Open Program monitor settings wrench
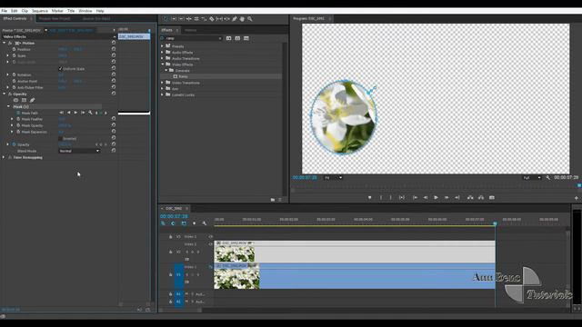Image resolution: width=582 pixels, height=327 pixels. click(547, 178)
